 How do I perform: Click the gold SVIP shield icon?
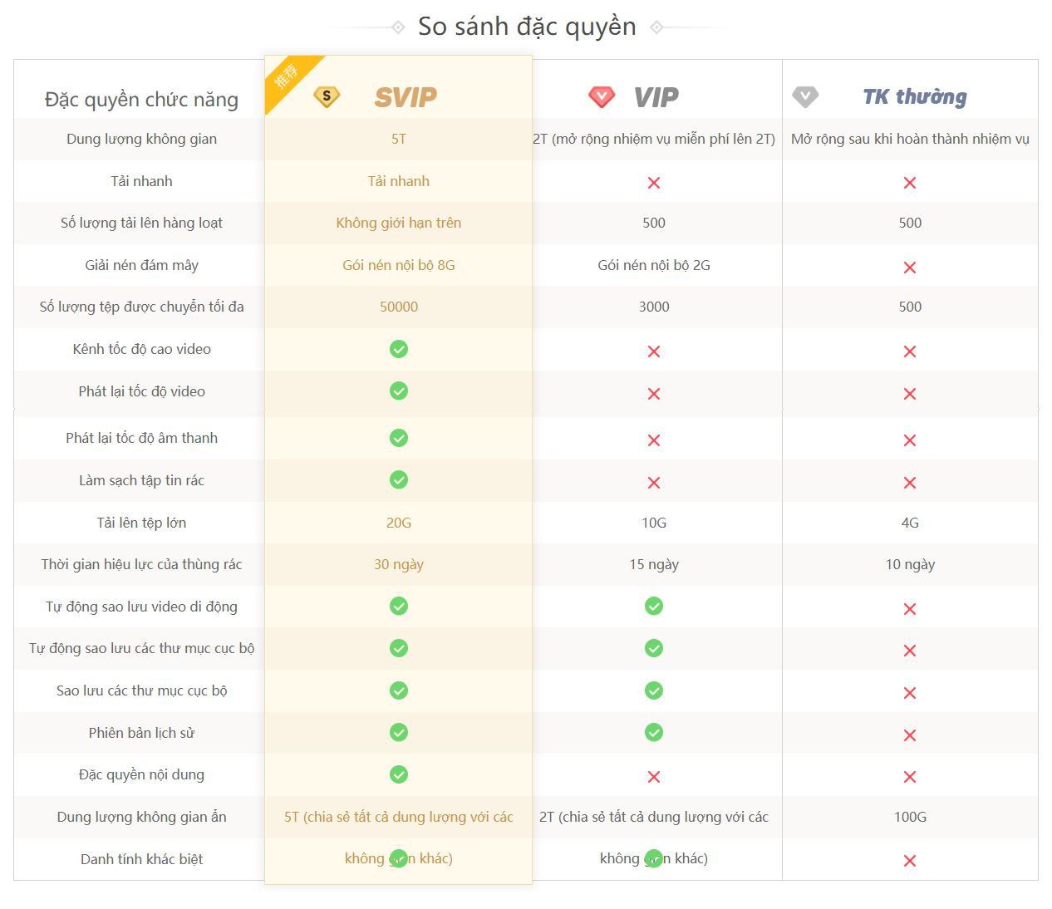(327, 96)
